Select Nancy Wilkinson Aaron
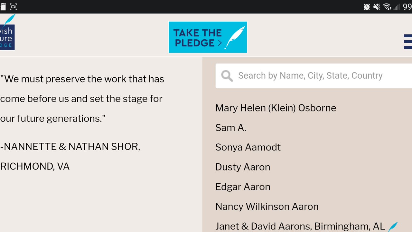The height and width of the screenshot is (232, 412). [x=267, y=207]
